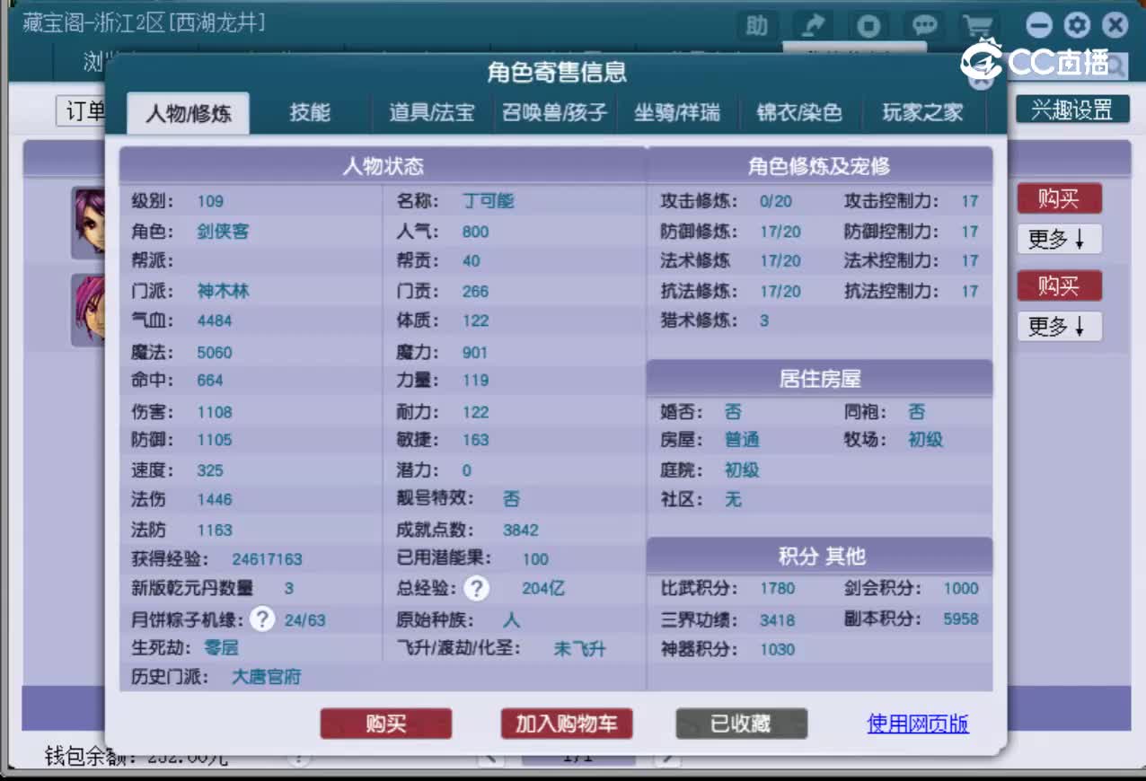This screenshot has width=1146, height=781.
Task: Click the red 购买 button at the bottom
Action: coord(385,724)
